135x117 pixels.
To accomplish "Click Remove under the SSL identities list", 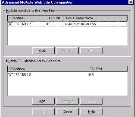I will tap(67, 101).
